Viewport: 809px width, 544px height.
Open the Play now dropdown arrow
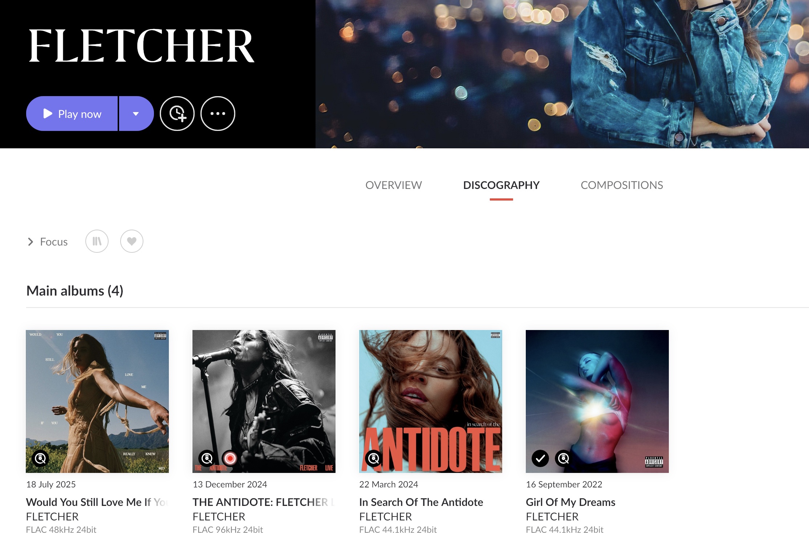[x=137, y=114]
